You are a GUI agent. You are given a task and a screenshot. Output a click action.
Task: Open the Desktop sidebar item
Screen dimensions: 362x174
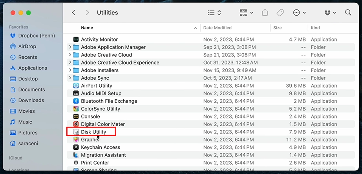(x=24, y=79)
